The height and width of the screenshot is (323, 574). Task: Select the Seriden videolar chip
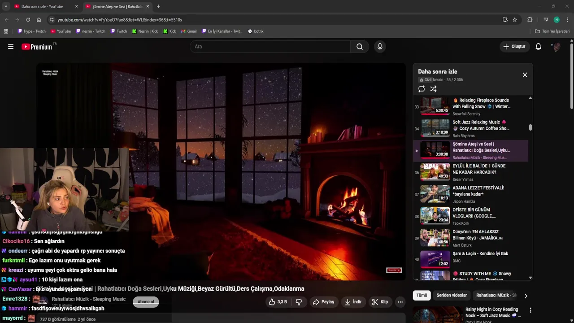(452, 295)
